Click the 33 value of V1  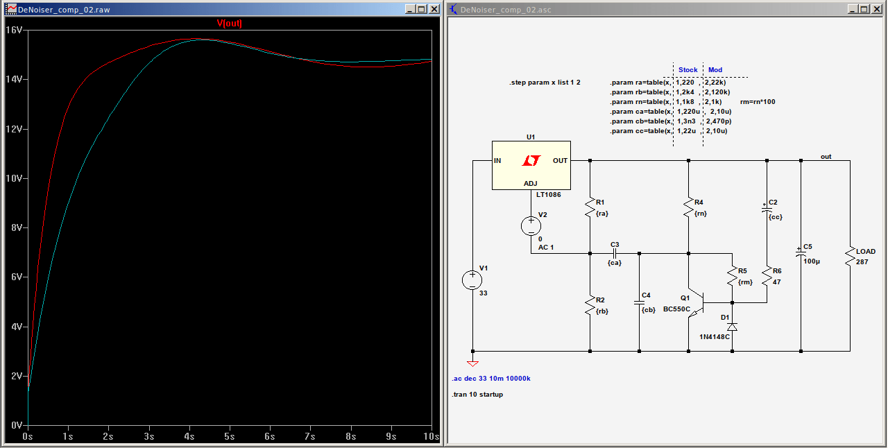coord(483,293)
